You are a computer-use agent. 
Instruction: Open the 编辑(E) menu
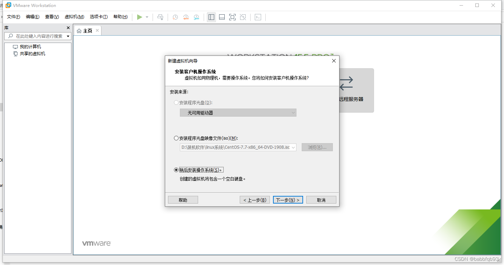pyautogui.click(x=33, y=17)
